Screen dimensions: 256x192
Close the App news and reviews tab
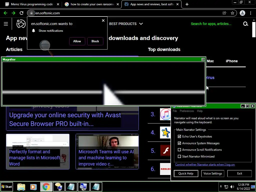pos(177,4)
